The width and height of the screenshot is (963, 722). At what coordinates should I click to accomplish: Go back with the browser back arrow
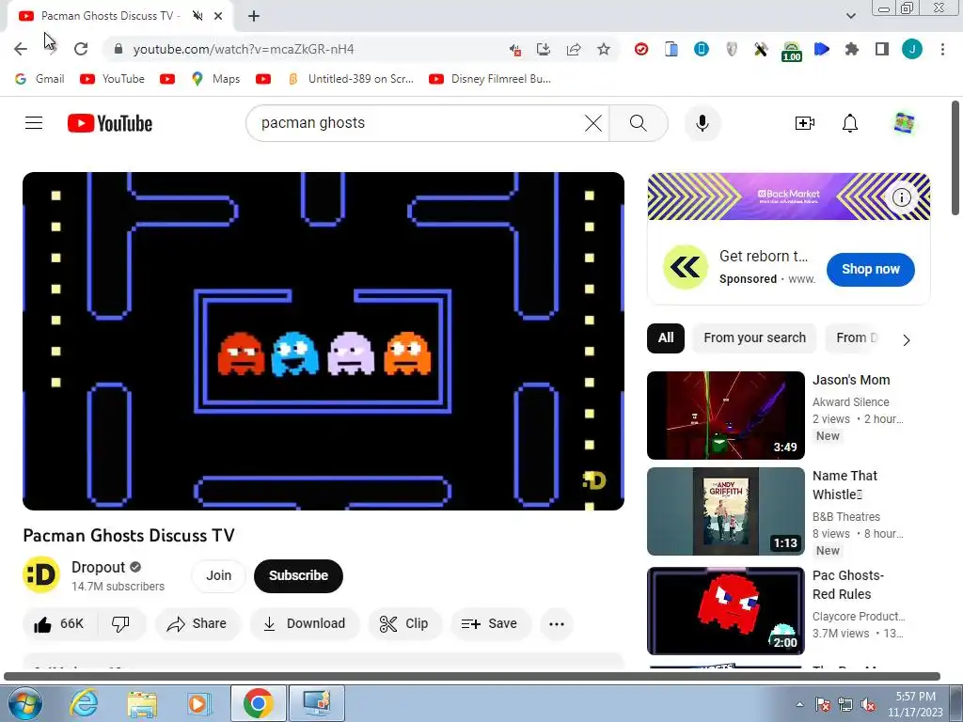[x=21, y=49]
